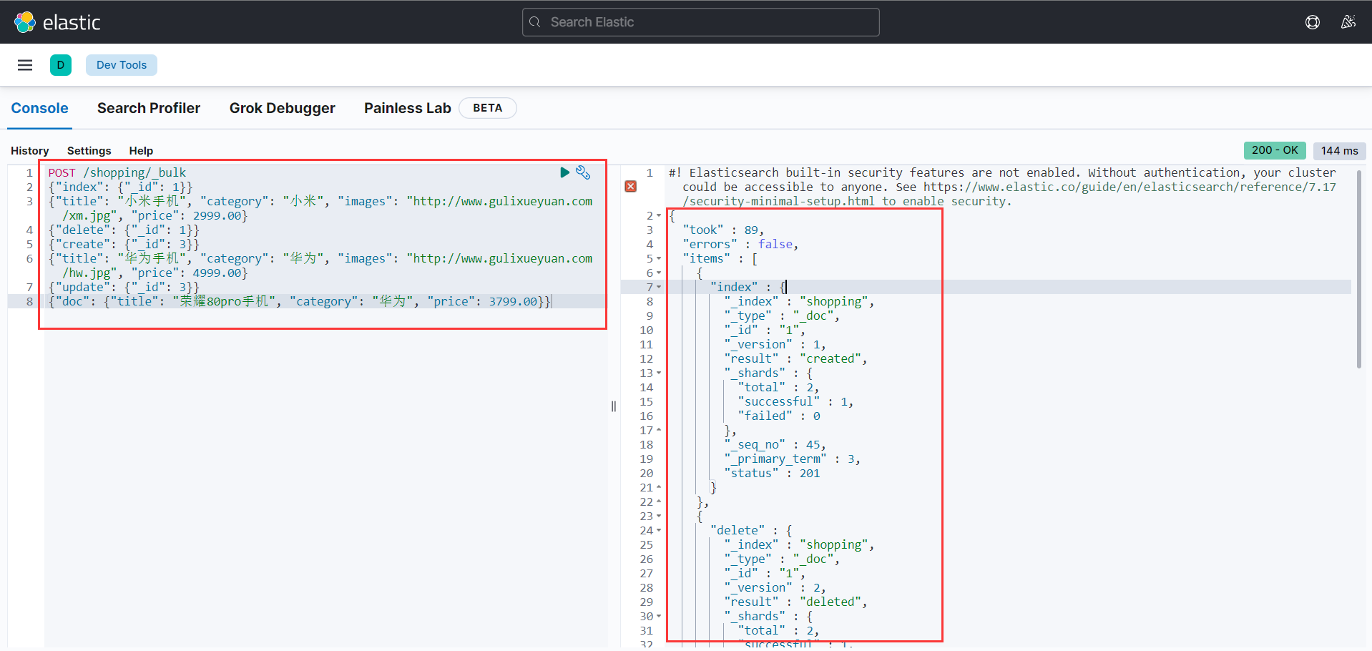This screenshot has width=1372, height=651.
Task: Open the Painless Lab tab
Action: (x=408, y=108)
